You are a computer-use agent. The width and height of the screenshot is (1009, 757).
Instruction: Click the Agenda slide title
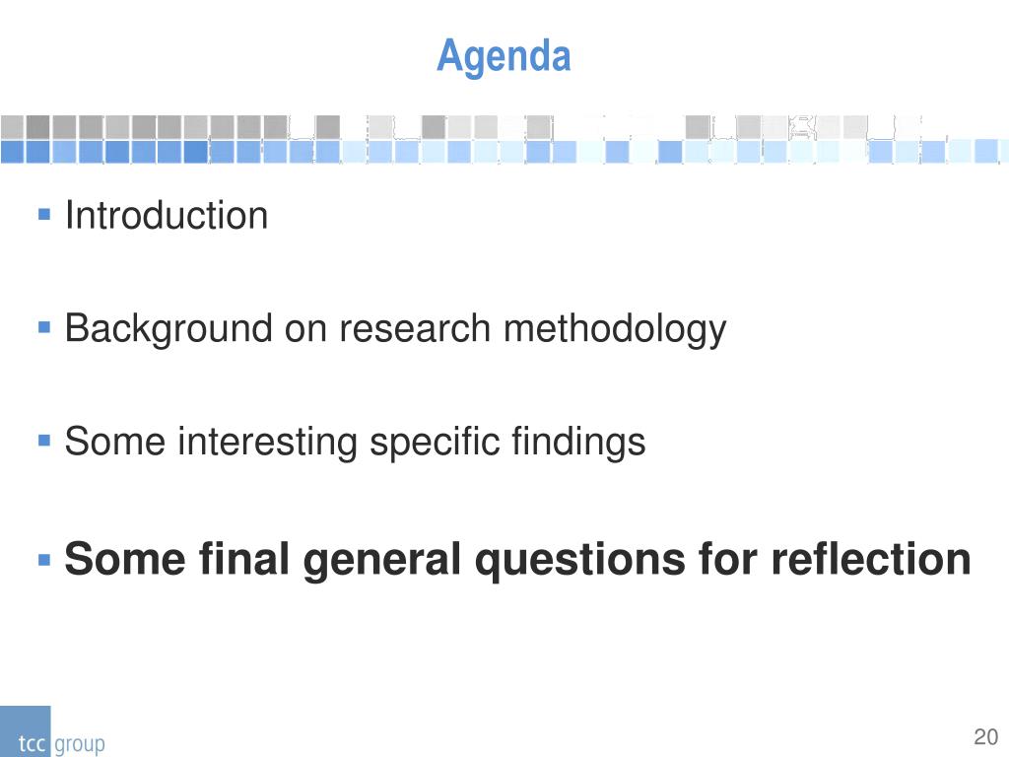coord(504,56)
